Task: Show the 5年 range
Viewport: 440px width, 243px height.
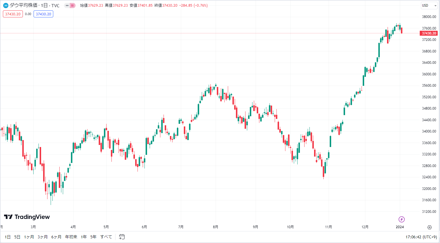Action: (x=93, y=237)
